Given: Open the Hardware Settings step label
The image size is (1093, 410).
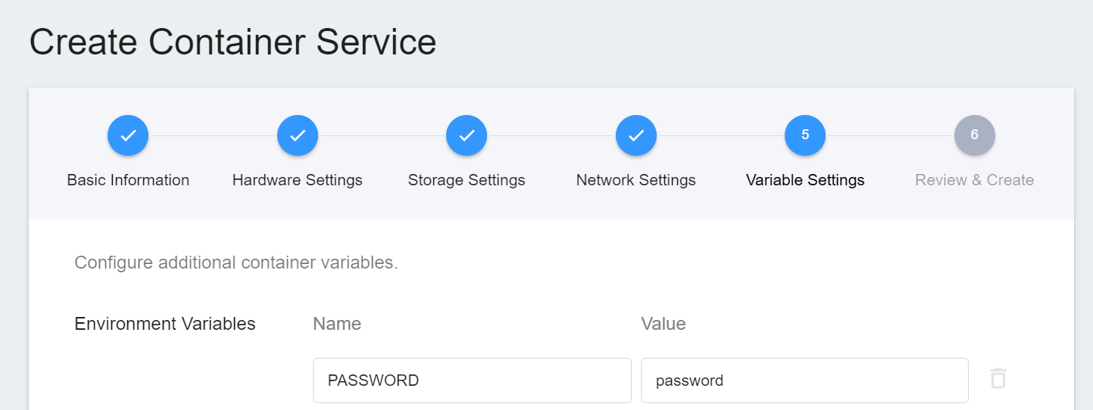Looking at the screenshot, I should 298,180.
